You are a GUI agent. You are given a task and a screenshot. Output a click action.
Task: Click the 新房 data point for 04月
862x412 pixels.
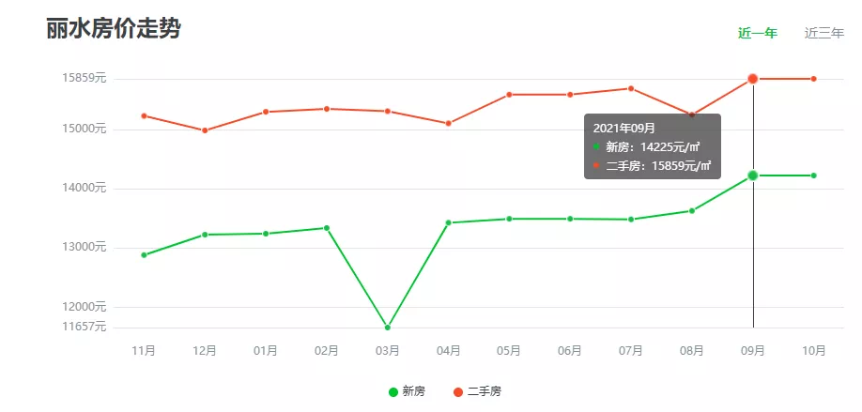point(448,222)
